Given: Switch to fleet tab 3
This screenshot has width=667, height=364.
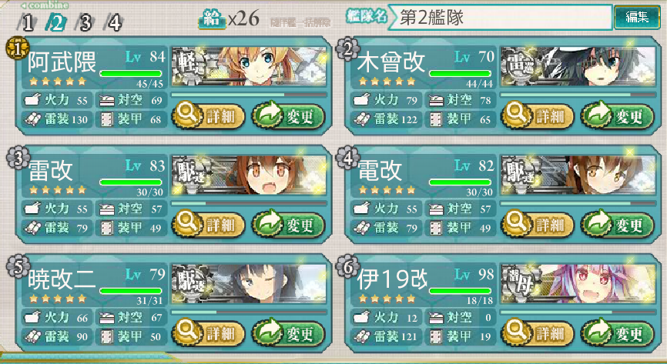Looking at the screenshot, I should point(85,22).
